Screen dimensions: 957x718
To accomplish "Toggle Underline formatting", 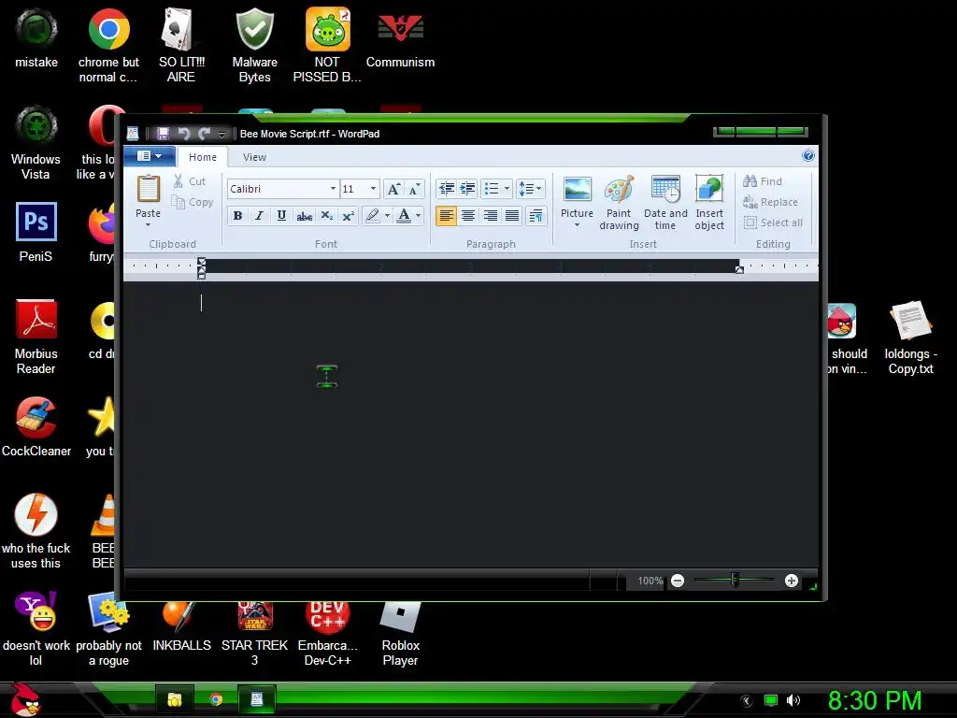I will pyautogui.click(x=281, y=216).
